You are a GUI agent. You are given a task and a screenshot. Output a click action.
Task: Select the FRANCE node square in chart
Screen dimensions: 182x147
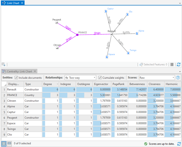pyautogui.click(x=77, y=35)
